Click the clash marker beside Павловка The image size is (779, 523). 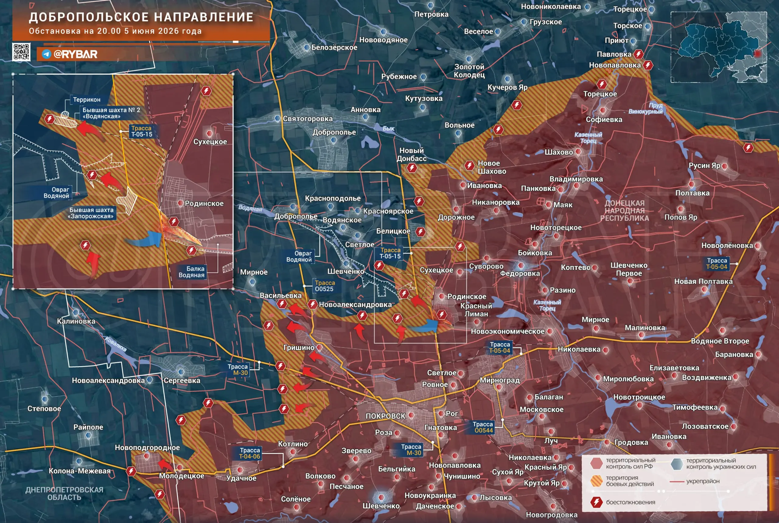(x=639, y=54)
